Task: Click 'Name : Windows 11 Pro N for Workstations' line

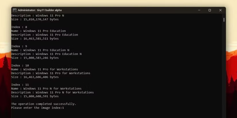Action: click(47, 89)
